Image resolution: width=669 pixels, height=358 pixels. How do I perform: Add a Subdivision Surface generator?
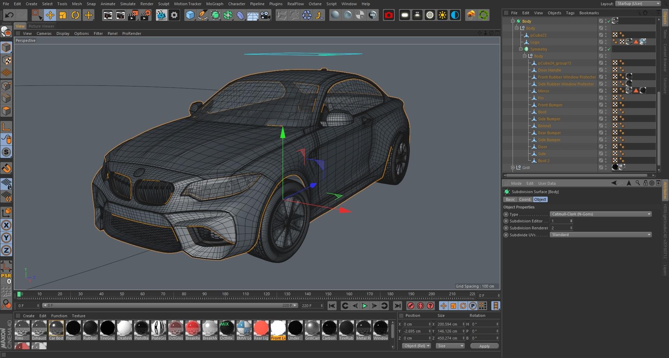[x=215, y=15]
